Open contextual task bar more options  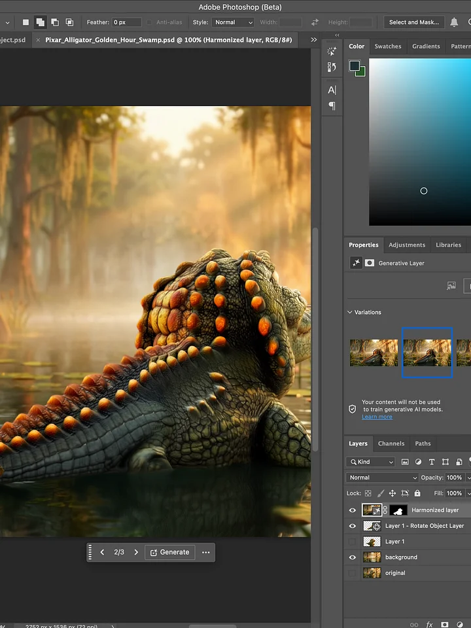[x=206, y=552]
